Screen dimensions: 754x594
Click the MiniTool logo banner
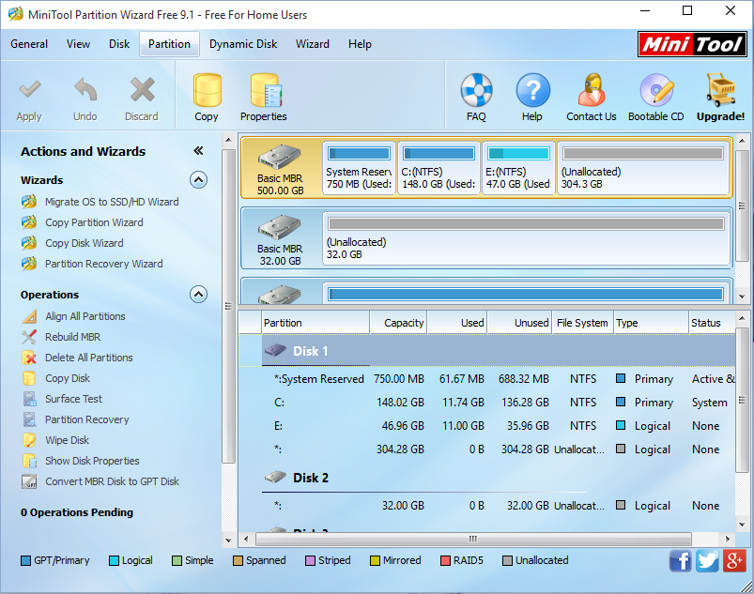692,44
